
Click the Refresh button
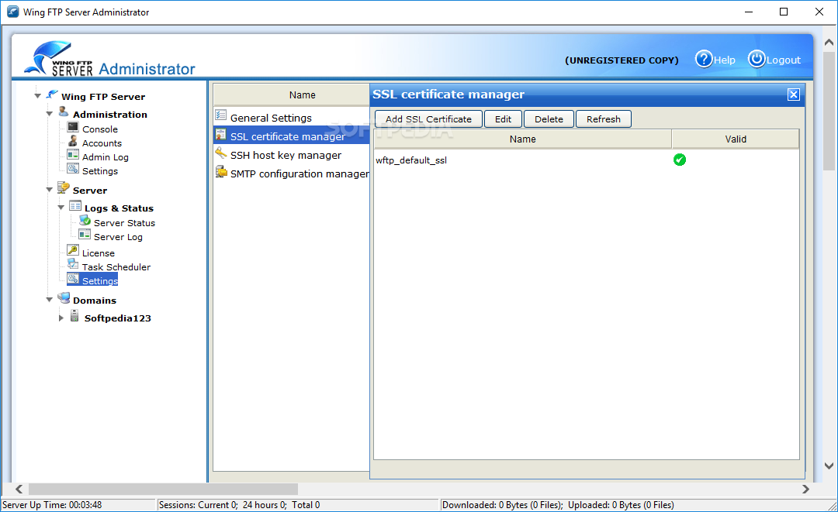pos(604,119)
